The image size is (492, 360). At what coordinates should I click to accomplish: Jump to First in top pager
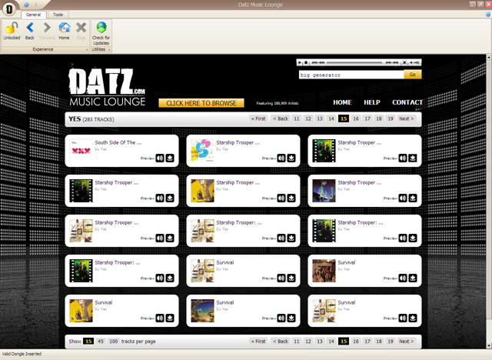258,118
